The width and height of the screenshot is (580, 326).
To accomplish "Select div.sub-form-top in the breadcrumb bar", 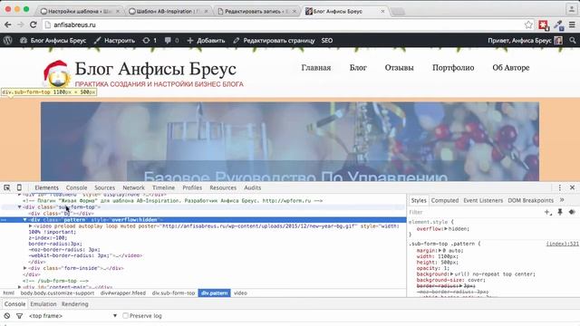I will click(173, 293).
